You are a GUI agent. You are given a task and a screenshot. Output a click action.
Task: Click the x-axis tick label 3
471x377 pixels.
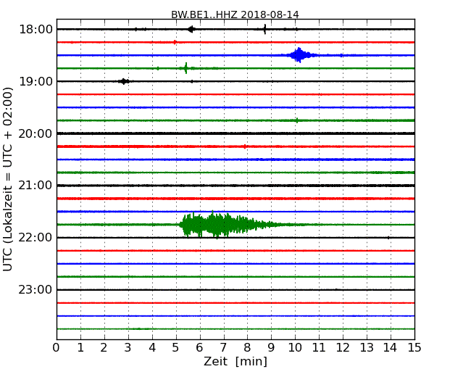[x=128, y=348]
